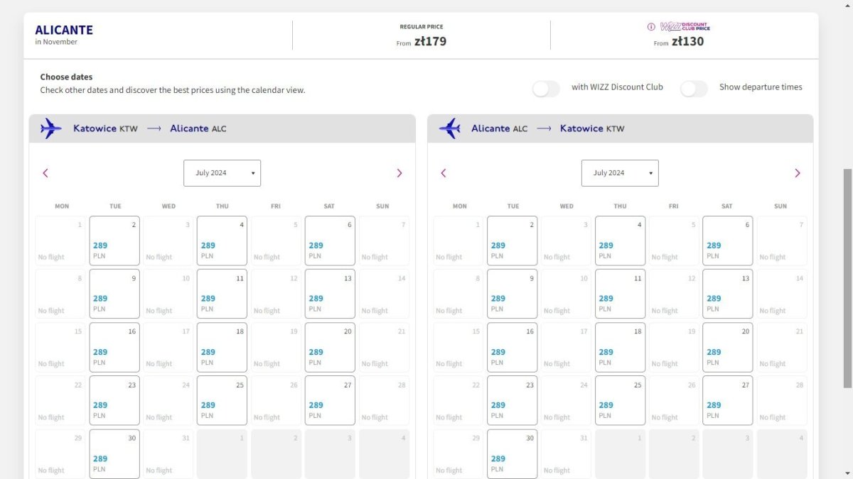Image resolution: width=853 pixels, height=479 pixels.
Task: Select July 2 outbound flight for 289 PLN
Action: point(114,241)
